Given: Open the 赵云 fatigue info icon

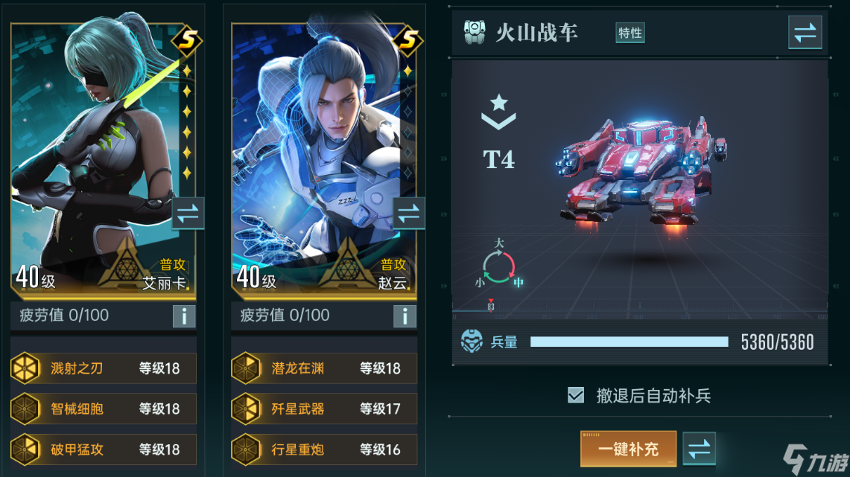Looking at the screenshot, I should [x=405, y=316].
